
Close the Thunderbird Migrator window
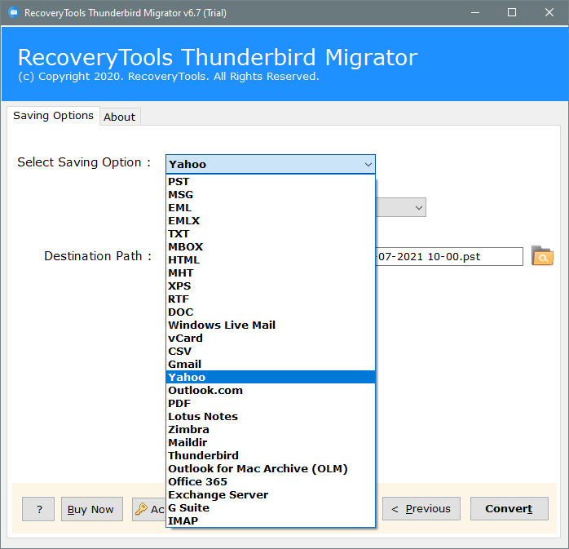(x=549, y=13)
